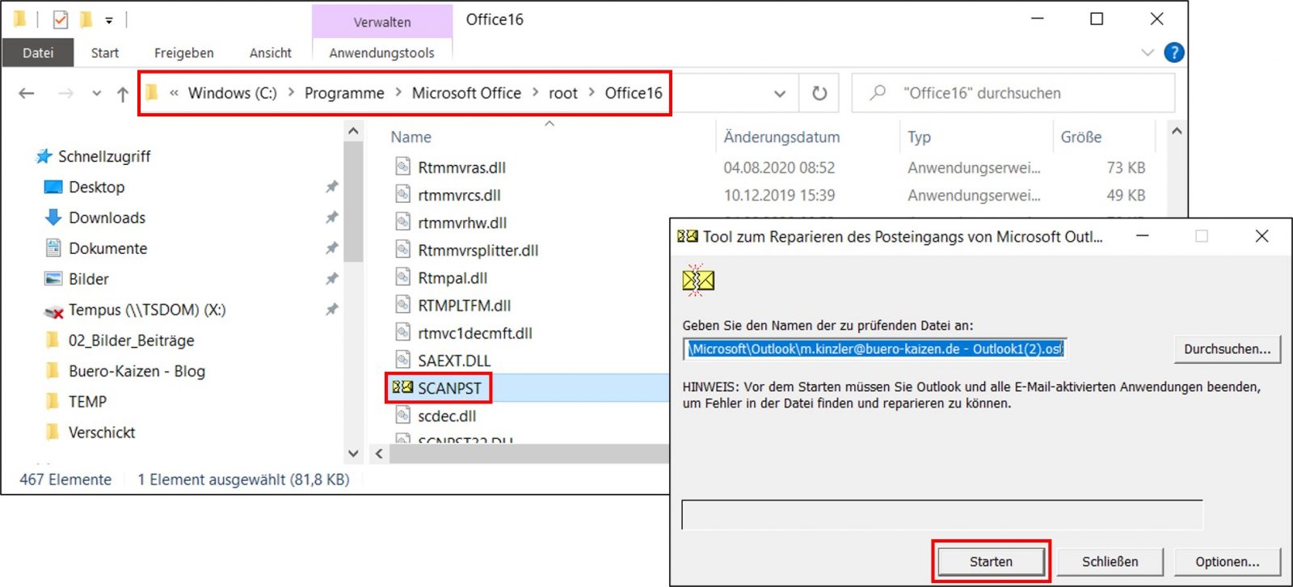Expand the chevron after root in path
Screen dimensions: 1293x587
click(592, 93)
